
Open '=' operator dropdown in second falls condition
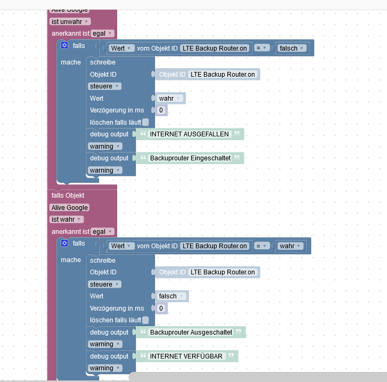click(262, 246)
